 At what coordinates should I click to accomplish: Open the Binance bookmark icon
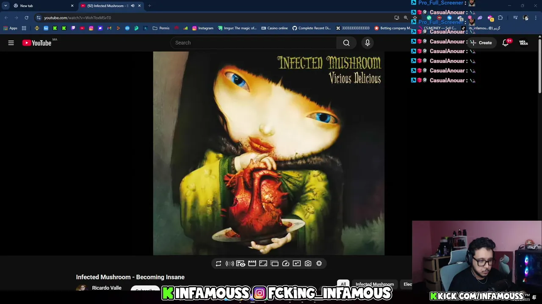pos(37,28)
